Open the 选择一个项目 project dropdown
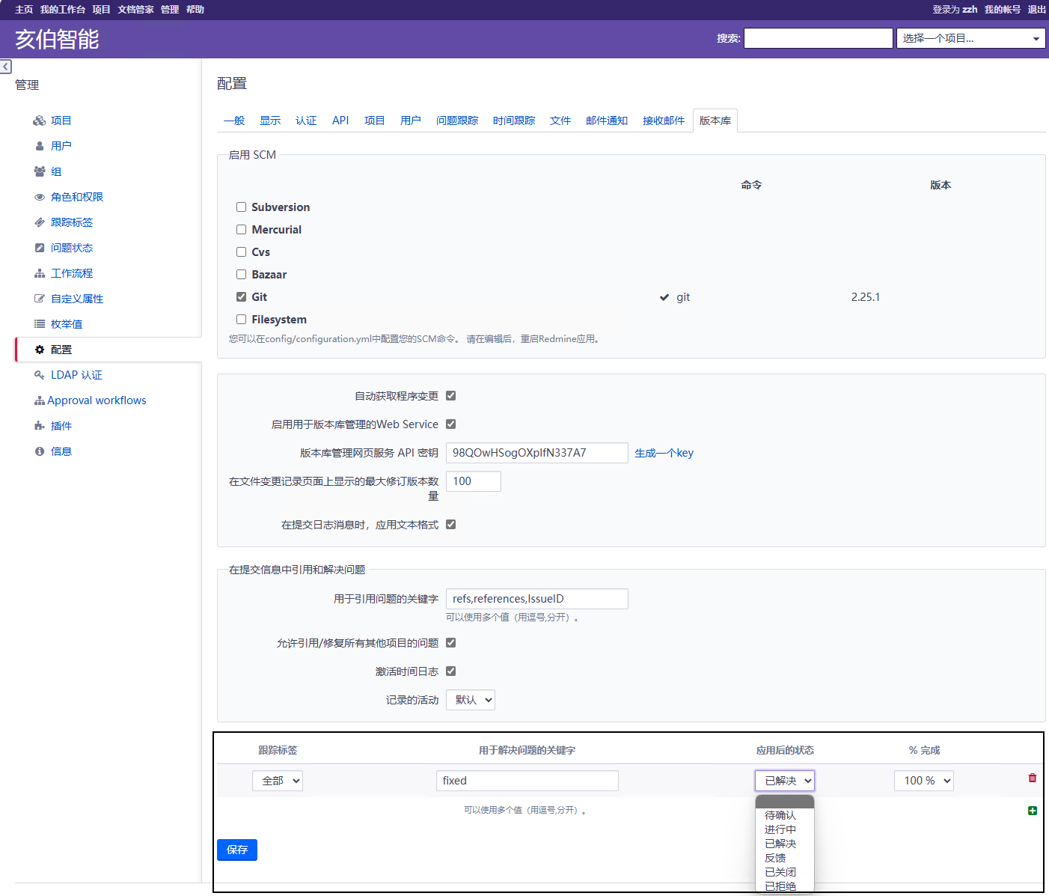Viewport: 1049px width, 896px height. click(970, 38)
